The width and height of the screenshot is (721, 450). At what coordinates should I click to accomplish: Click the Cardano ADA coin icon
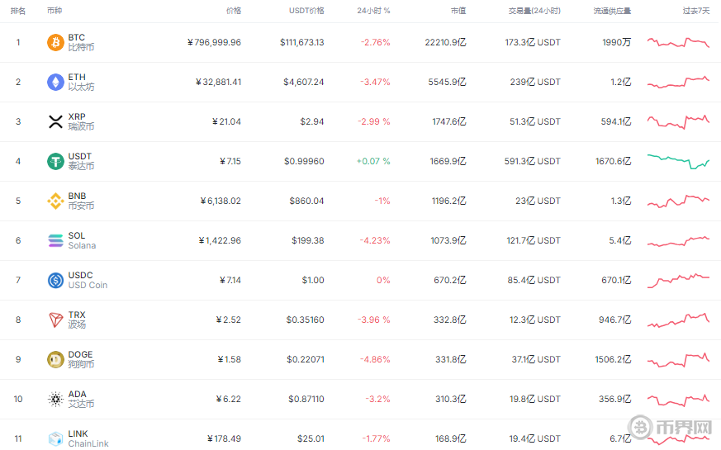[x=55, y=399]
